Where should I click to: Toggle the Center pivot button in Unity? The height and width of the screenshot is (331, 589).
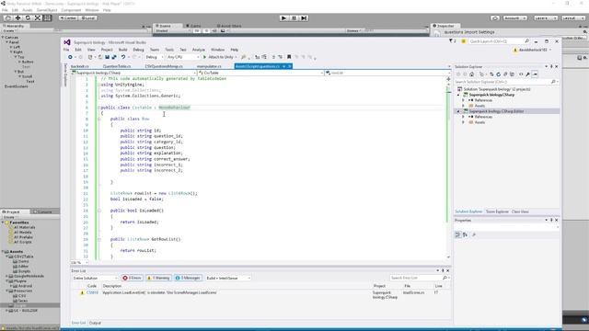(68, 18)
